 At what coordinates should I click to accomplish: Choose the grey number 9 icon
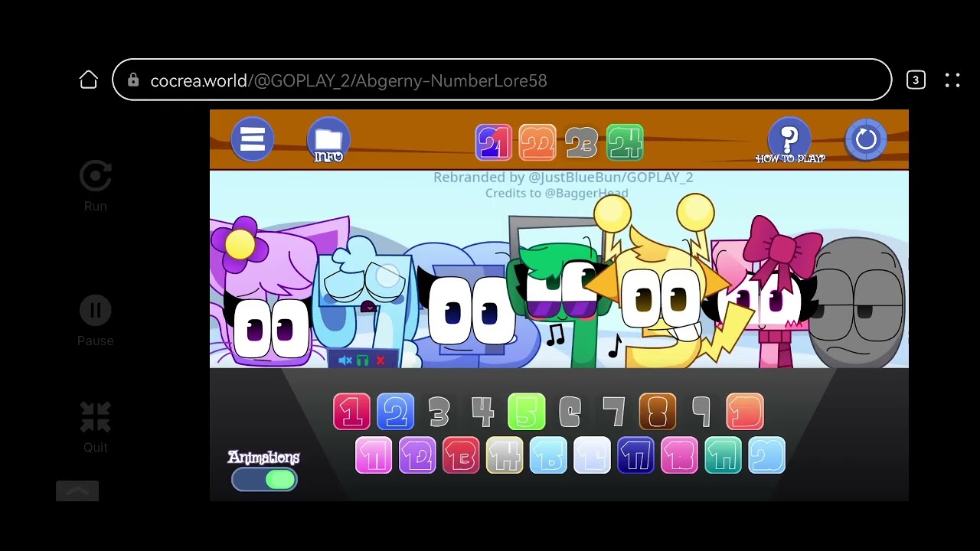[701, 412]
